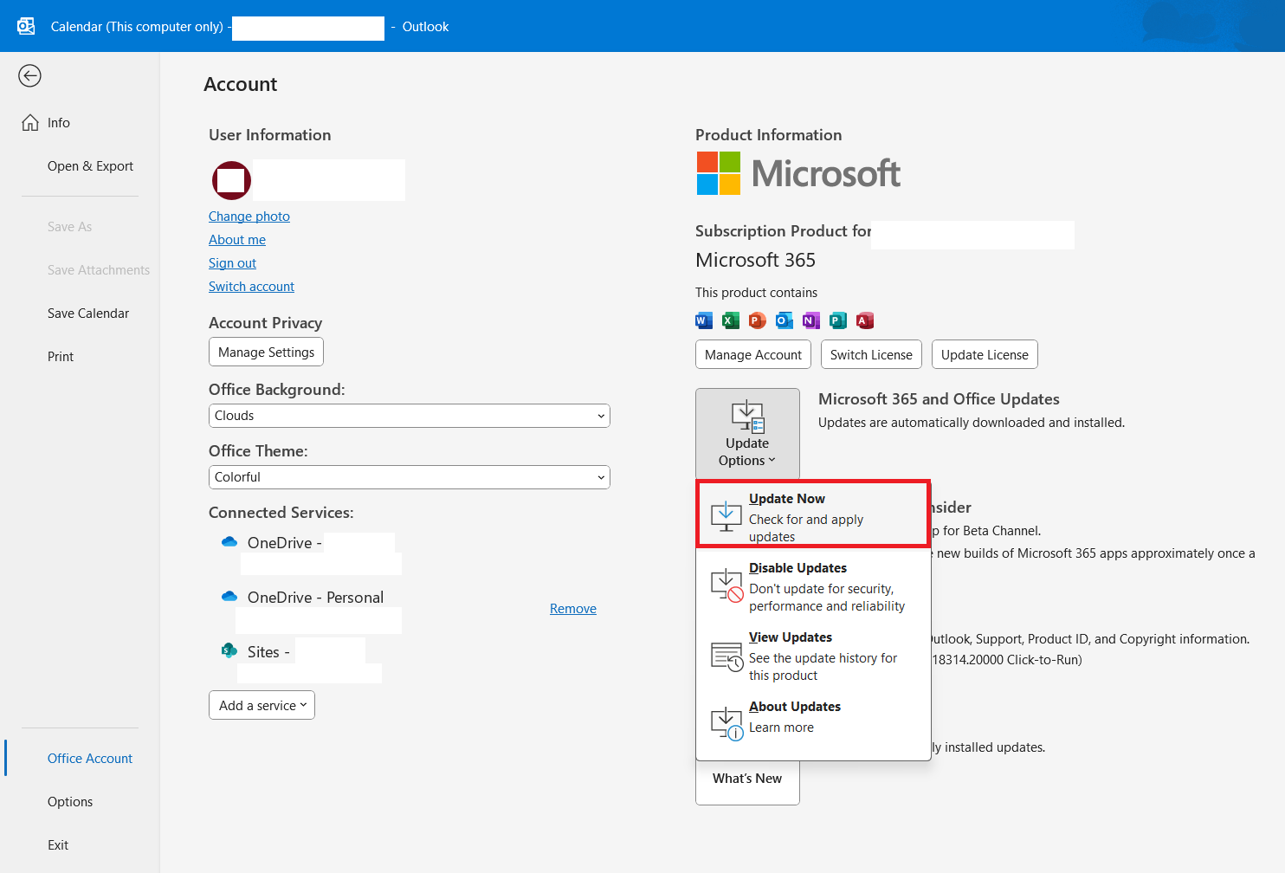
Task: Click the Publisher app icon
Action: click(x=838, y=320)
